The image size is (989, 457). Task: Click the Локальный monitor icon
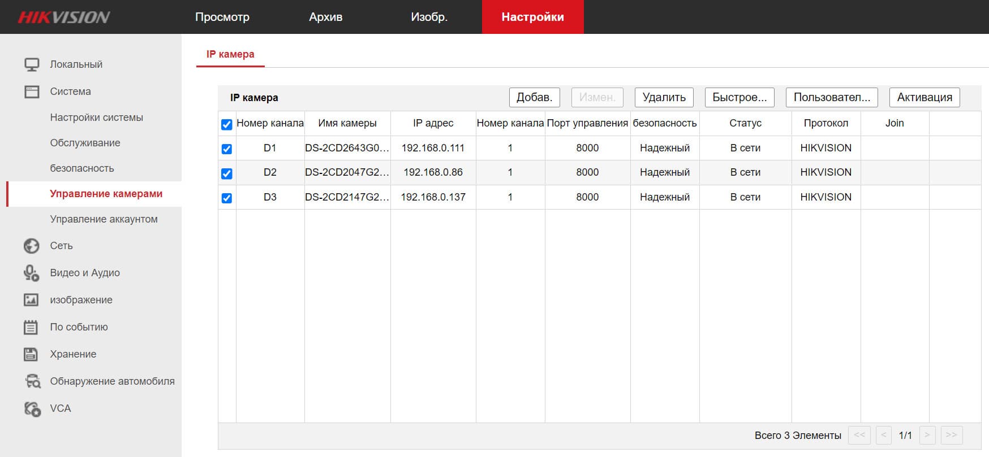[32, 64]
